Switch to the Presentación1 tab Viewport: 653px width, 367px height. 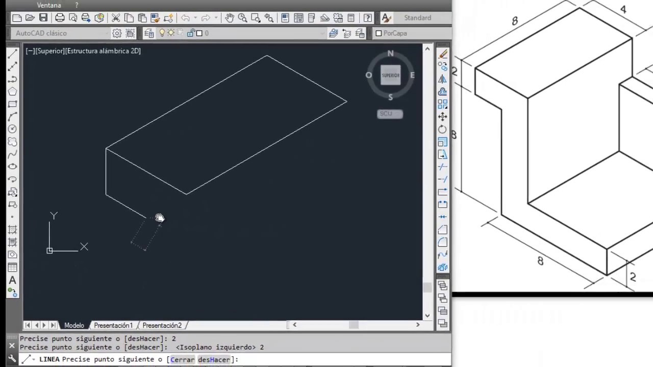pyautogui.click(x=113, y=325)
